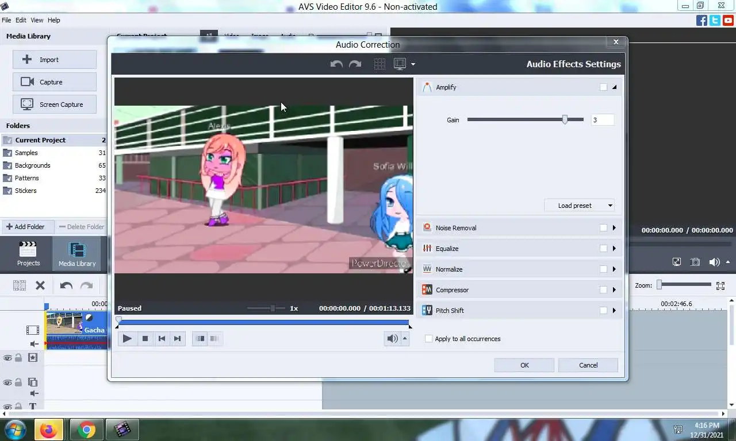Open the YouTube icon link

729,21
